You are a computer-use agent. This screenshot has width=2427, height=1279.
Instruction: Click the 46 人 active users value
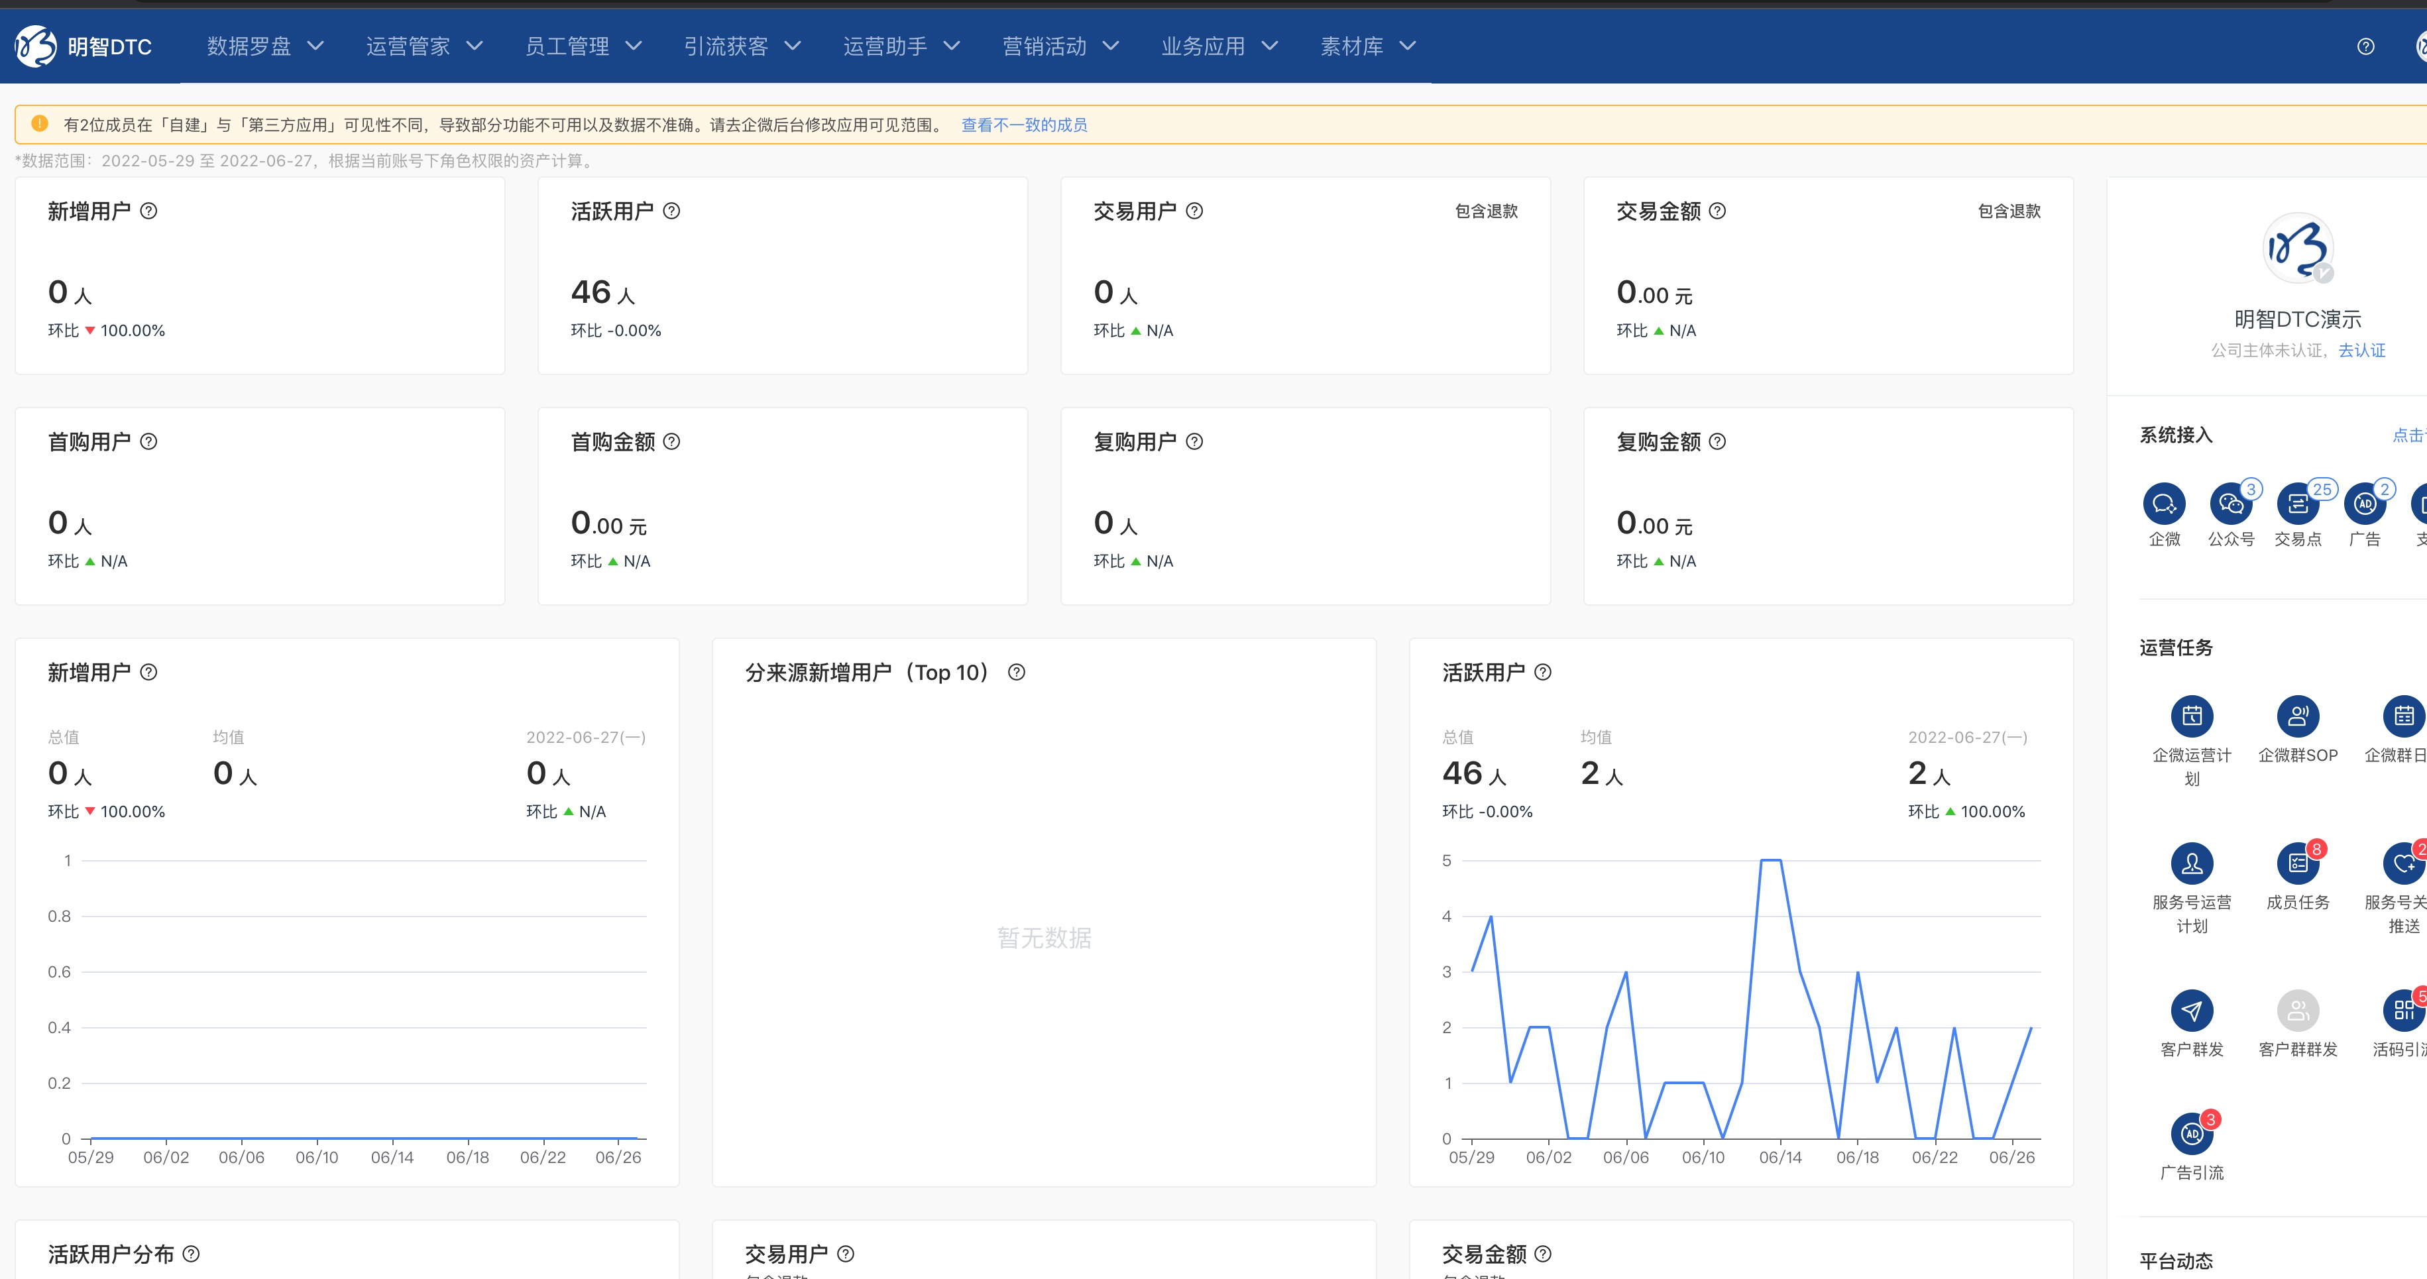603,293
